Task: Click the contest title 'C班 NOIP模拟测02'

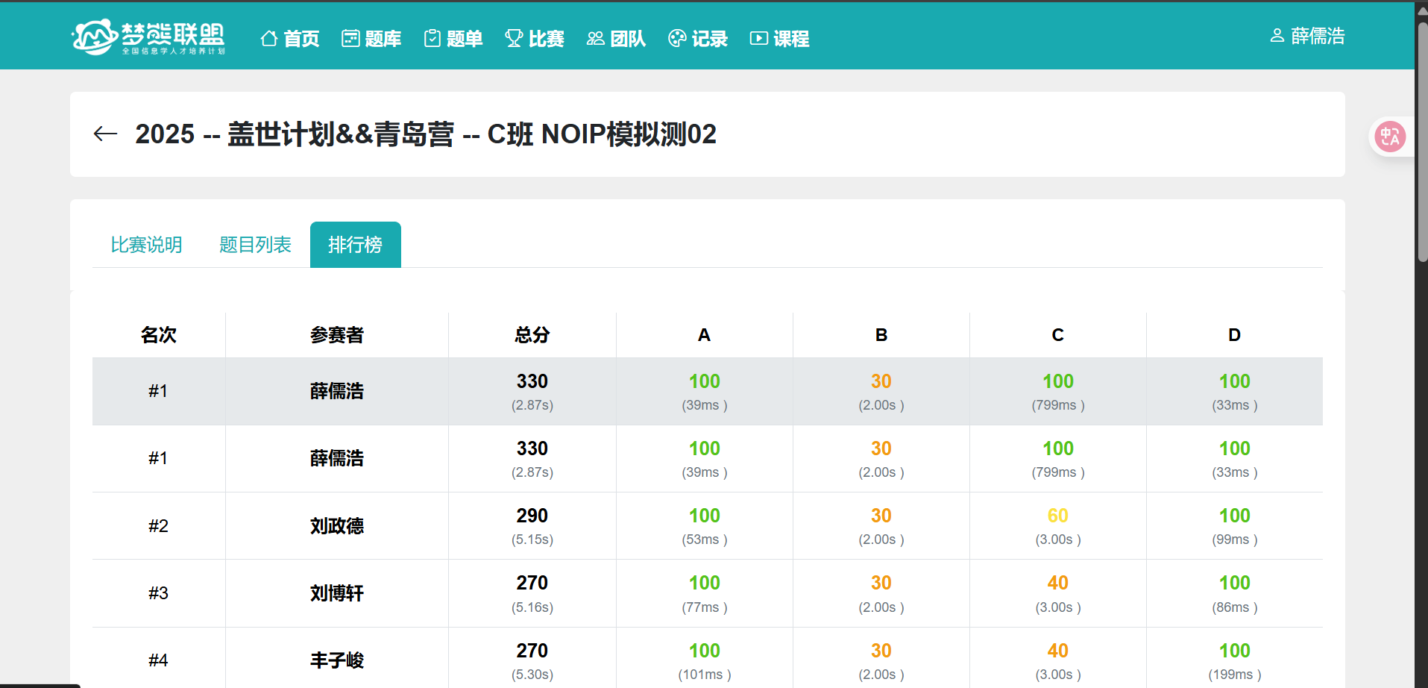Action: (602, 134)
